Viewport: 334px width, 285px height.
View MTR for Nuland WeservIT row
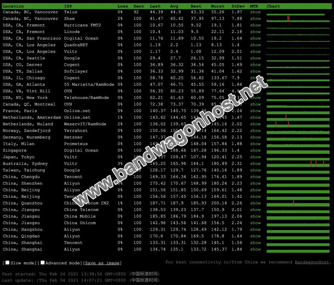pyautogui.click(x=255, y=124)
